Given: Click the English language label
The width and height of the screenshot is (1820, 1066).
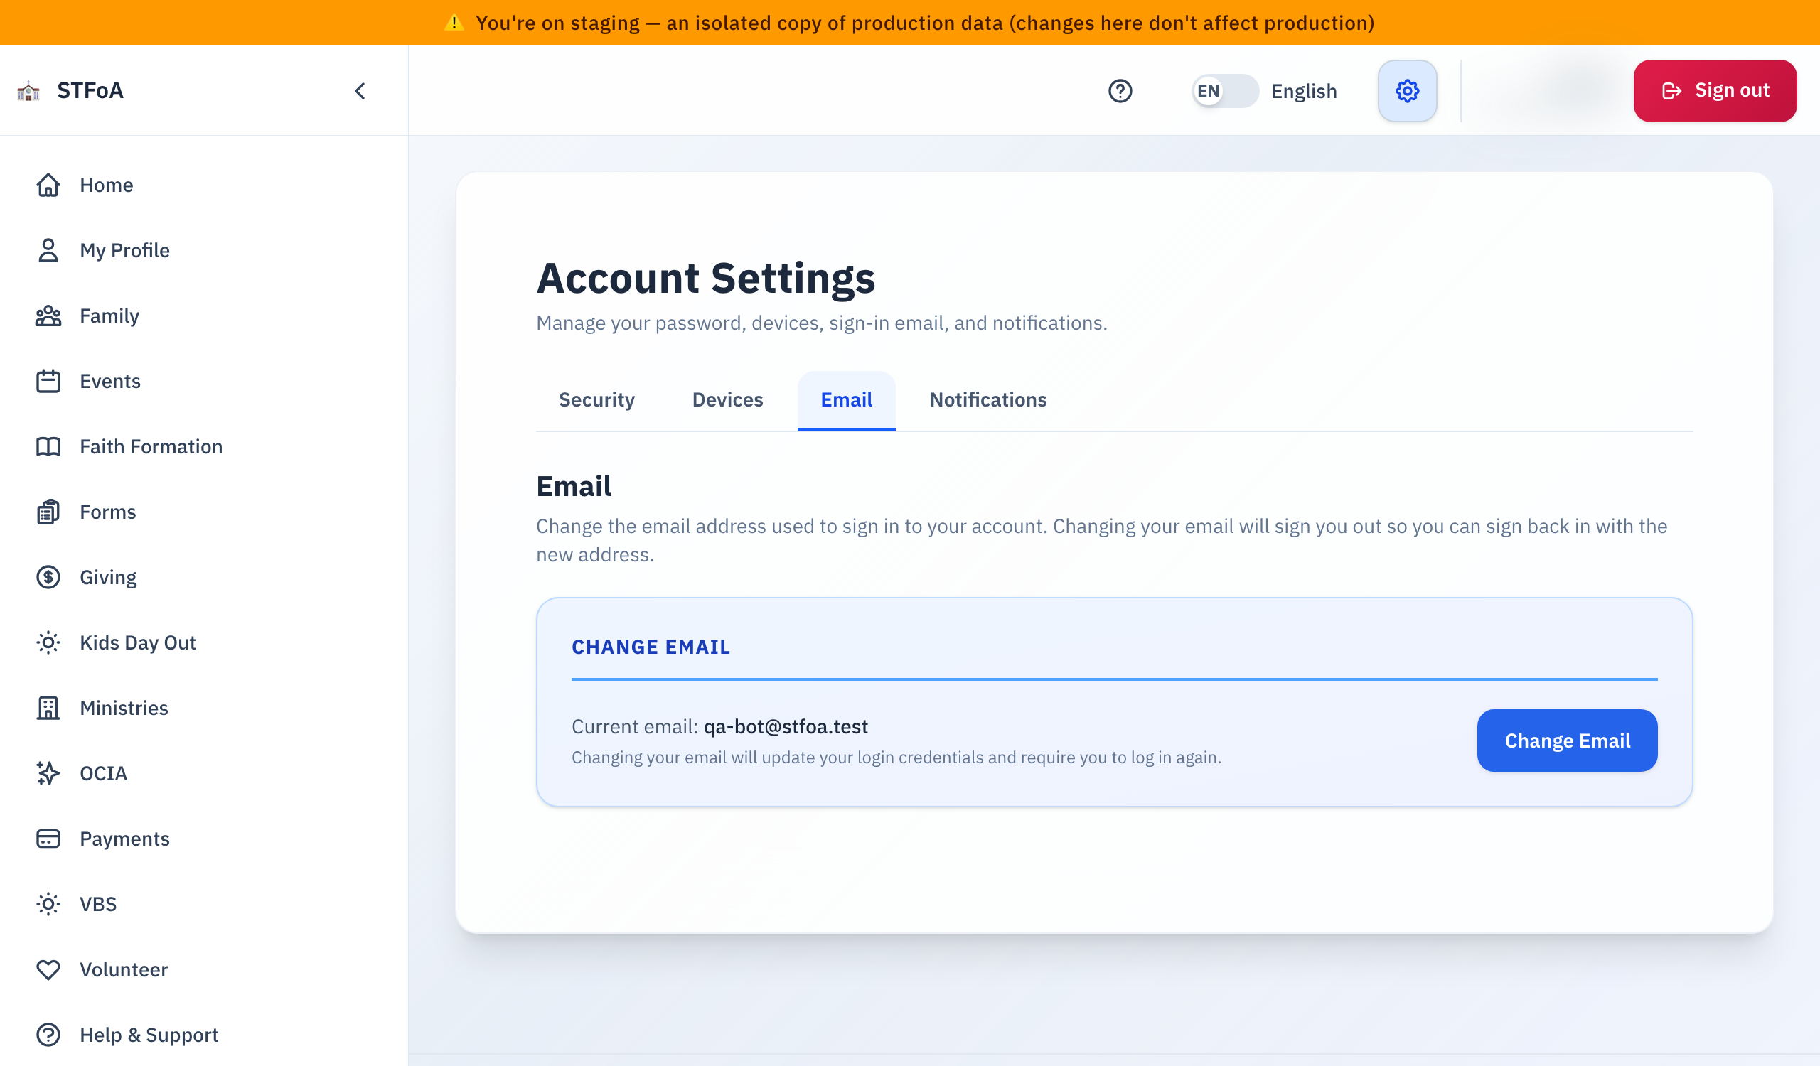Looking at the screenshot, I should [1304, 91].
